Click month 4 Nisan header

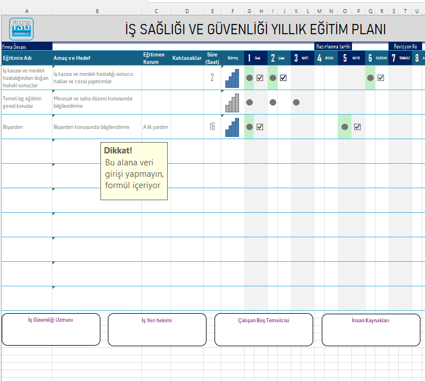pos(326,58)
